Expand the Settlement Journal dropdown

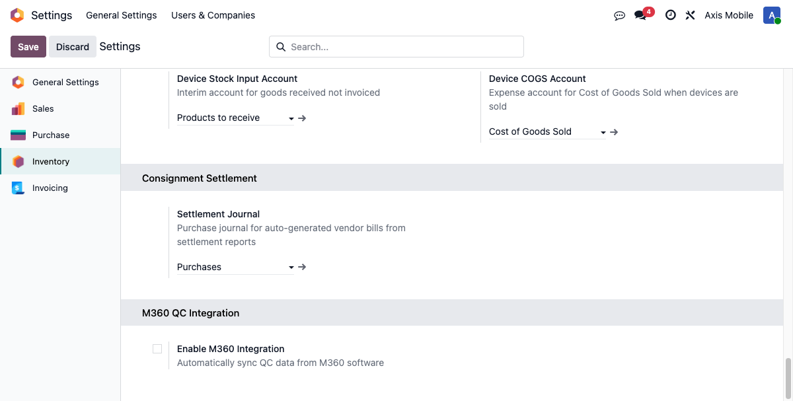tap(291, 268)
